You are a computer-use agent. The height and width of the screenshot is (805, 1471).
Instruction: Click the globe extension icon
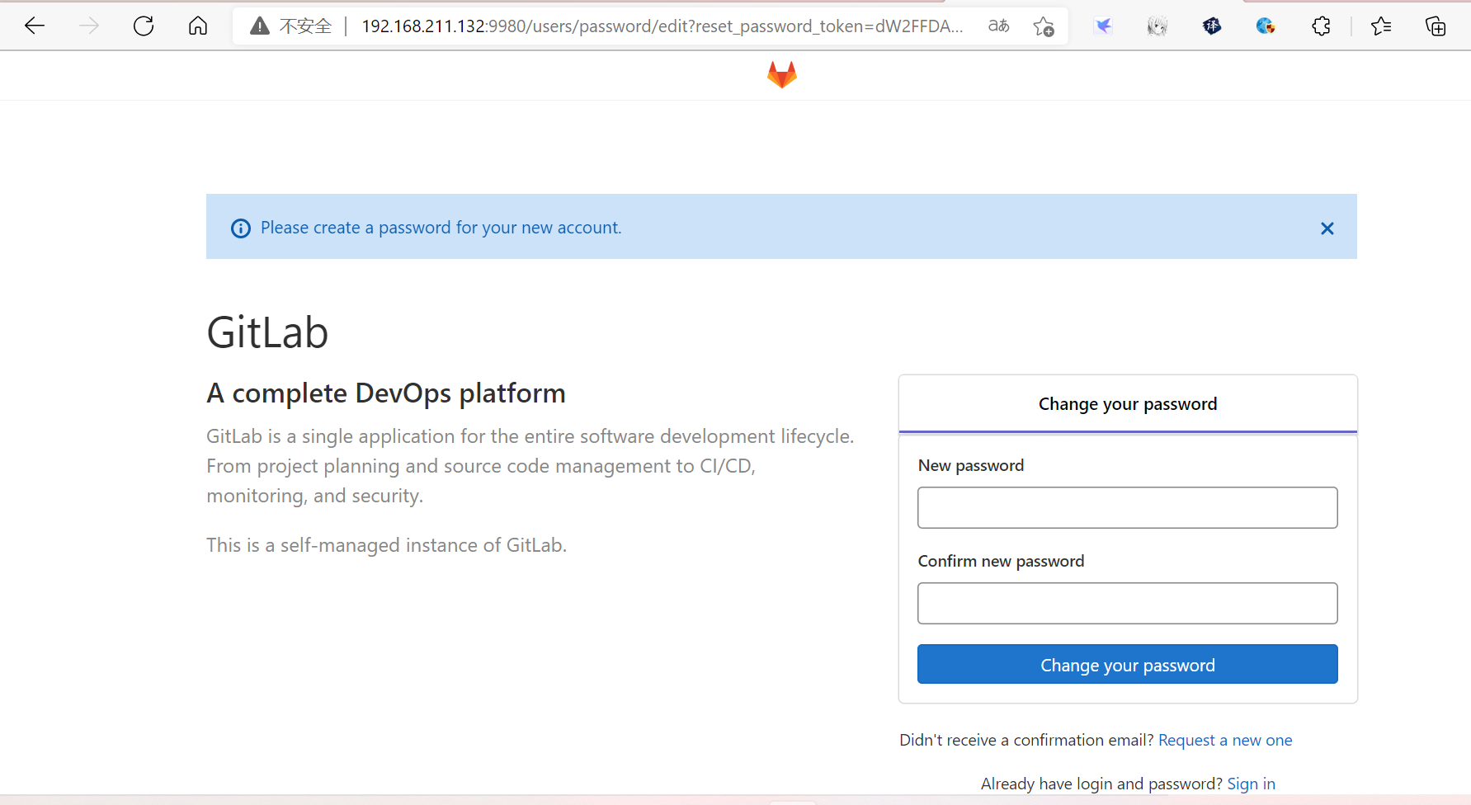[1266, 26]
